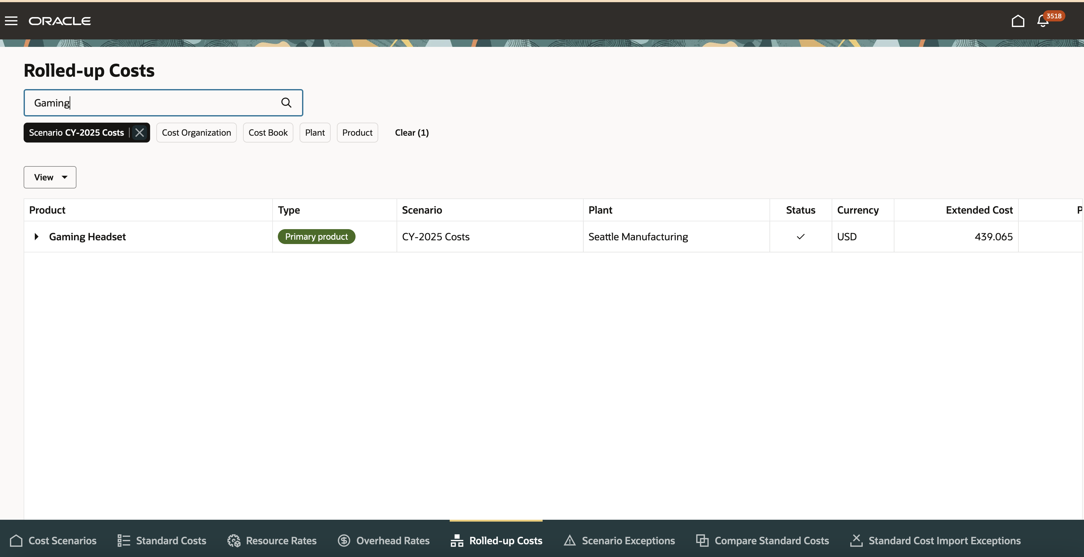This screenshot has height=557, width=1084.
Task: Open Standard Cost Import Exceptions tab
Action: [935, 541]
